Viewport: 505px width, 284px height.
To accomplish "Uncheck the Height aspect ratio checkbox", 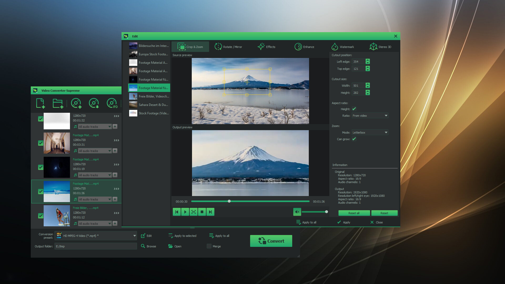I will click(x=354, y=109).
